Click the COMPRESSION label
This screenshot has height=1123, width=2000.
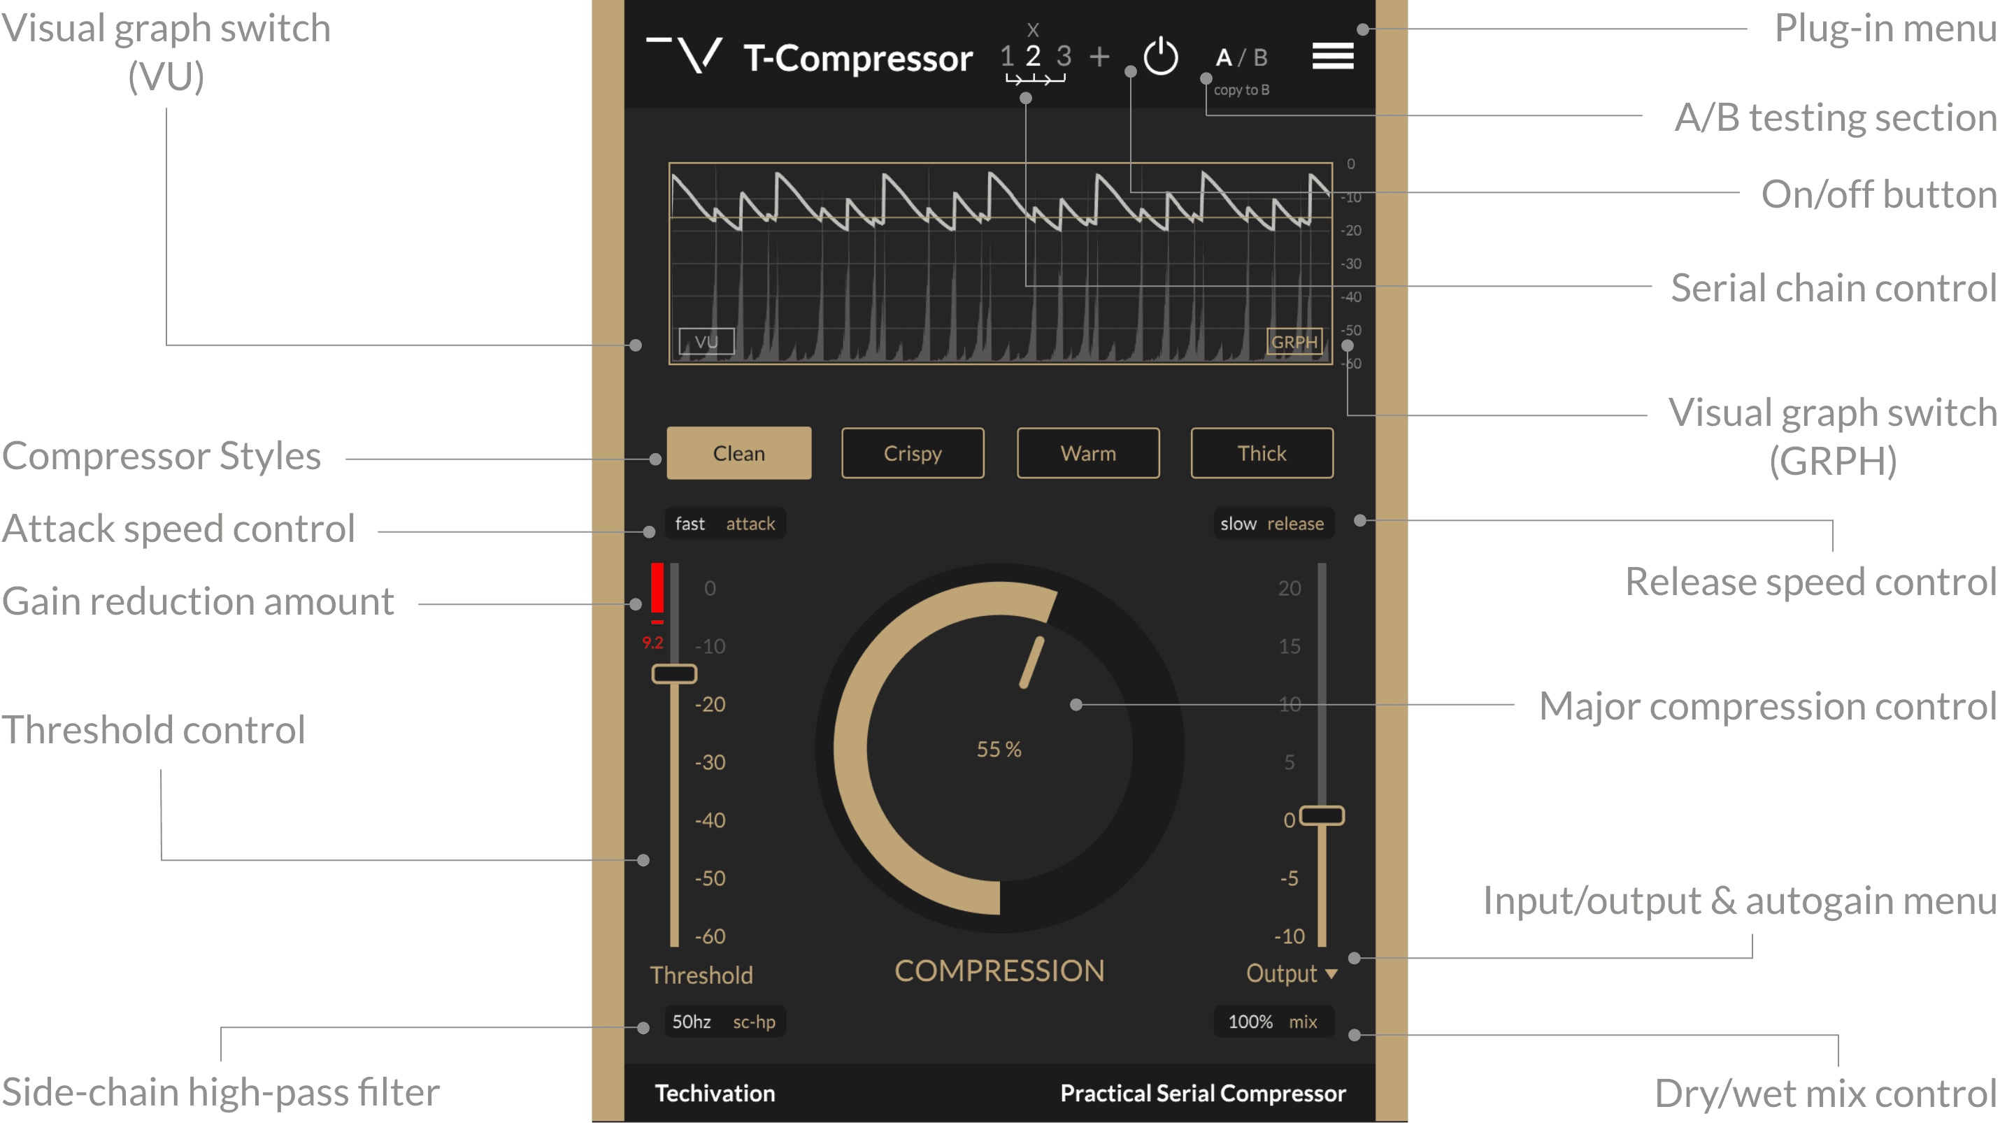pyautogui.click(x=999, y=971)
